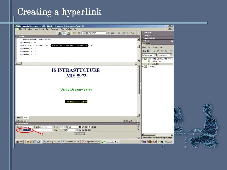Switch to Assets tab in Files panel
Image resolution: width=227 pixels, height=170 pixels.
(148, 43)
